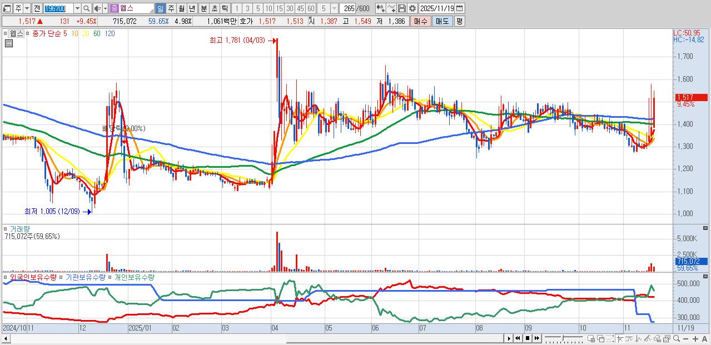Open the 주 type dropdown arrow
Viewport: 711px width, 345px height.
click(x=27, y=8)
